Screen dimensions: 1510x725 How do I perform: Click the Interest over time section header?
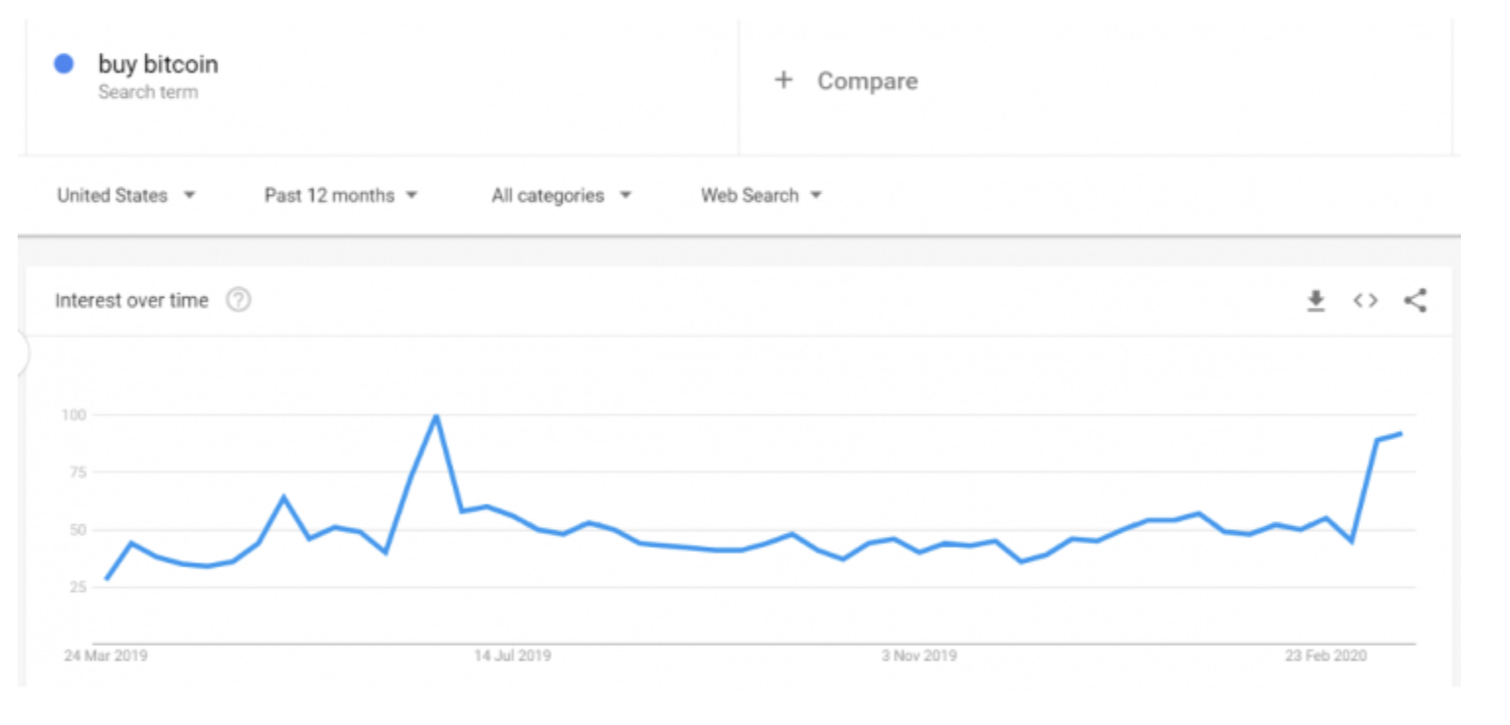point(130,300)
